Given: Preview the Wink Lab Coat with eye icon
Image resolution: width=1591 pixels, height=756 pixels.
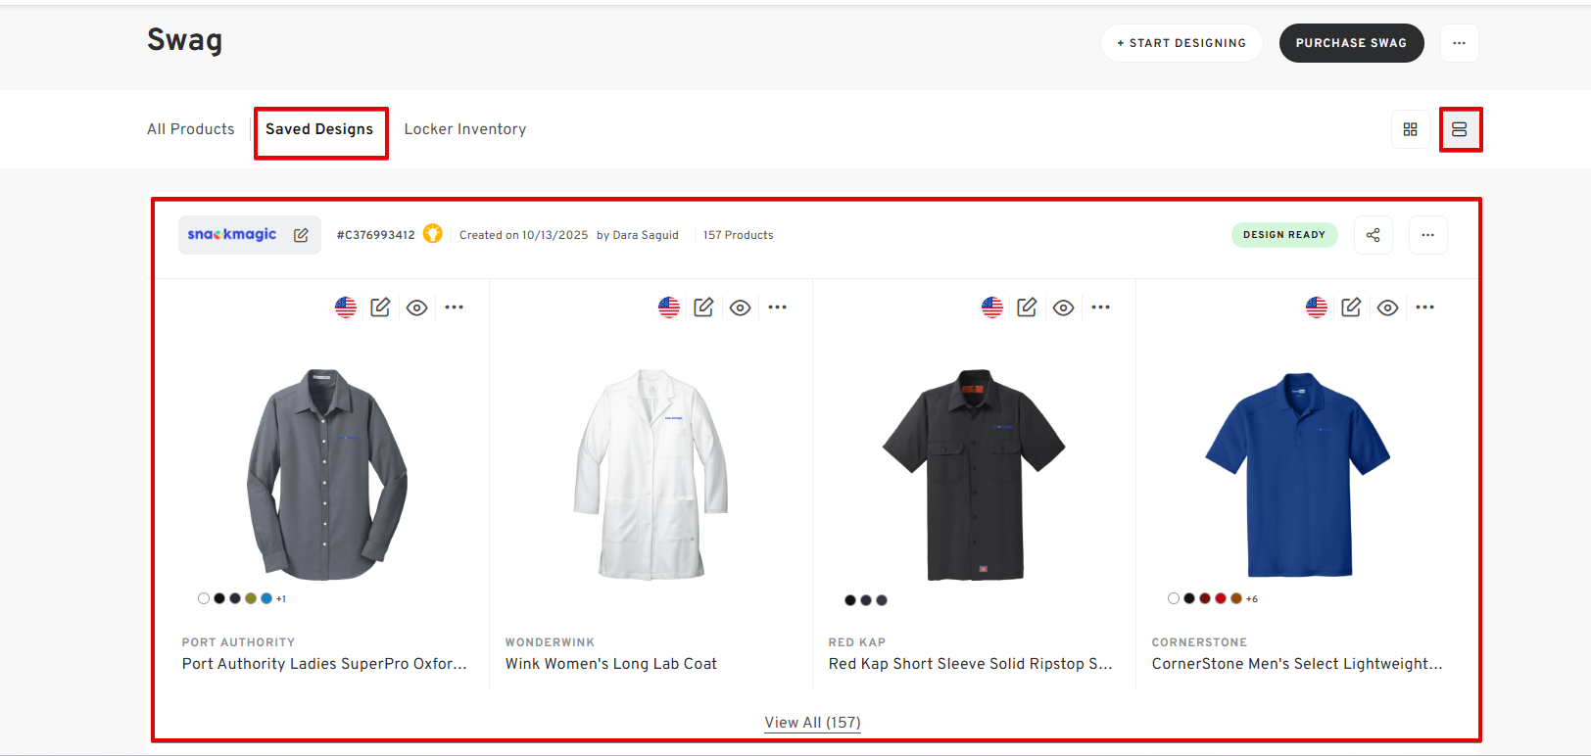Looking at the screenshot, I should click(x=741, y=307).
